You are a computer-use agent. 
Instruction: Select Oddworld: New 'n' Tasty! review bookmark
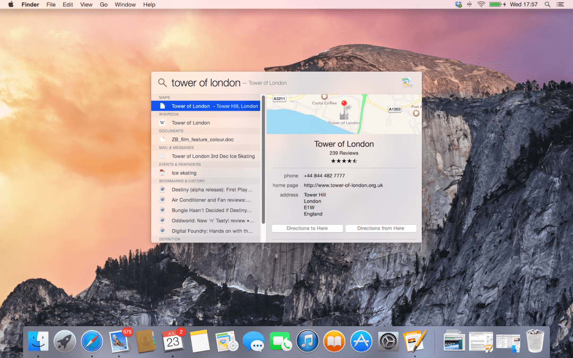(206, 220)
